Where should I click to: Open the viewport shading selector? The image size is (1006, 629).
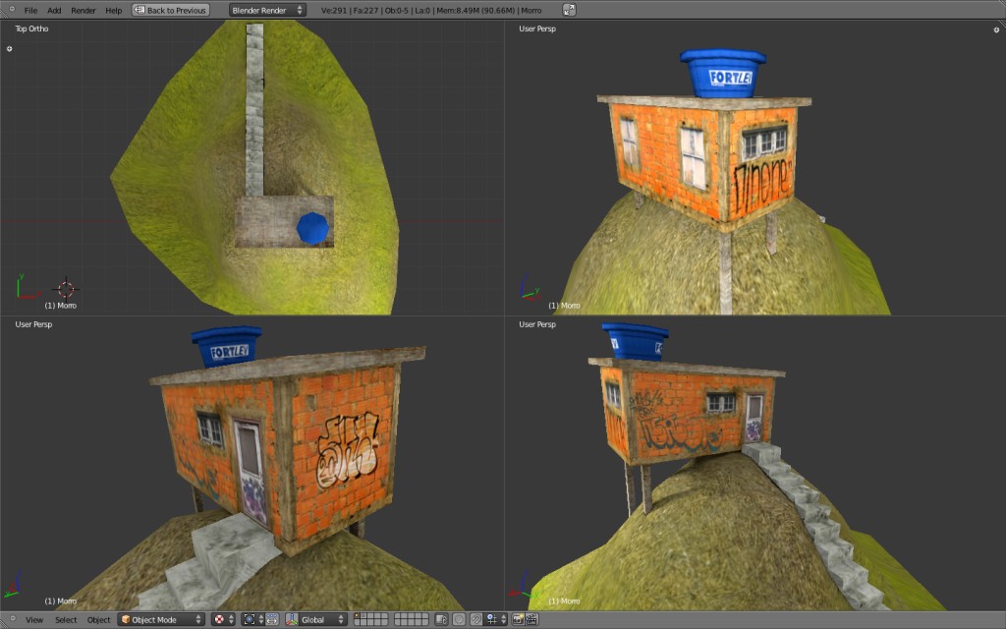click(220, 619)
